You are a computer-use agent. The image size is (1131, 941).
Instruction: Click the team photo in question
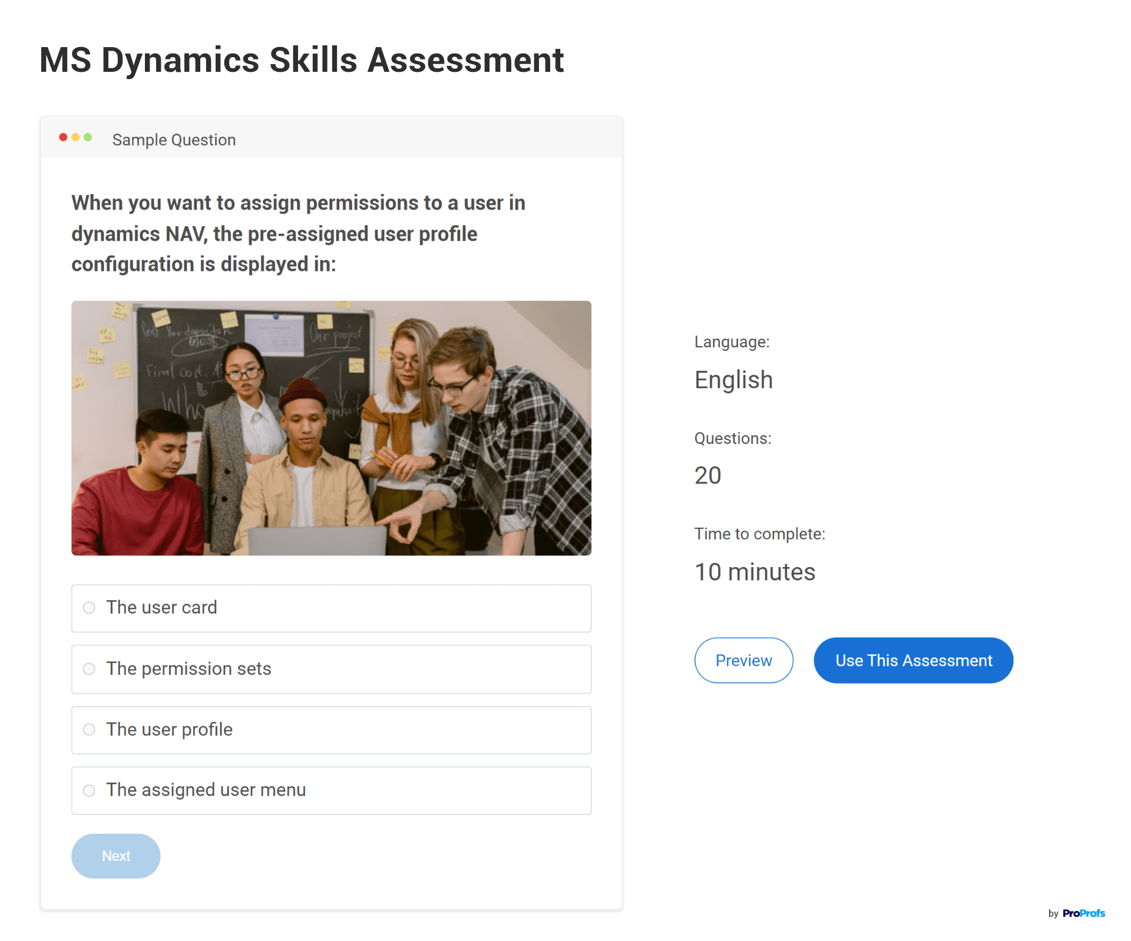(x=331, y=428)
